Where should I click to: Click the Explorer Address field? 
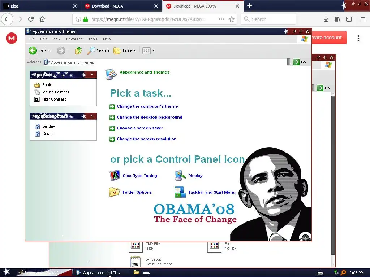pyautogui.click(x=165, y=62)
